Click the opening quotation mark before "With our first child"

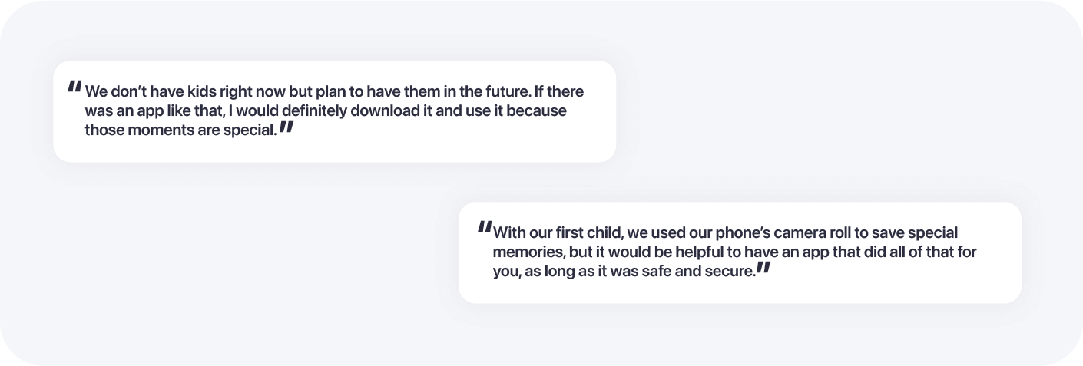484,228
